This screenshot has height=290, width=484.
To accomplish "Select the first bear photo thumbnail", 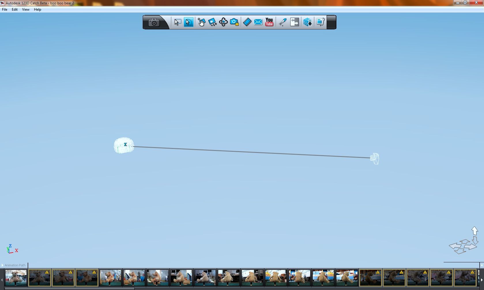I will click(15, 278).
